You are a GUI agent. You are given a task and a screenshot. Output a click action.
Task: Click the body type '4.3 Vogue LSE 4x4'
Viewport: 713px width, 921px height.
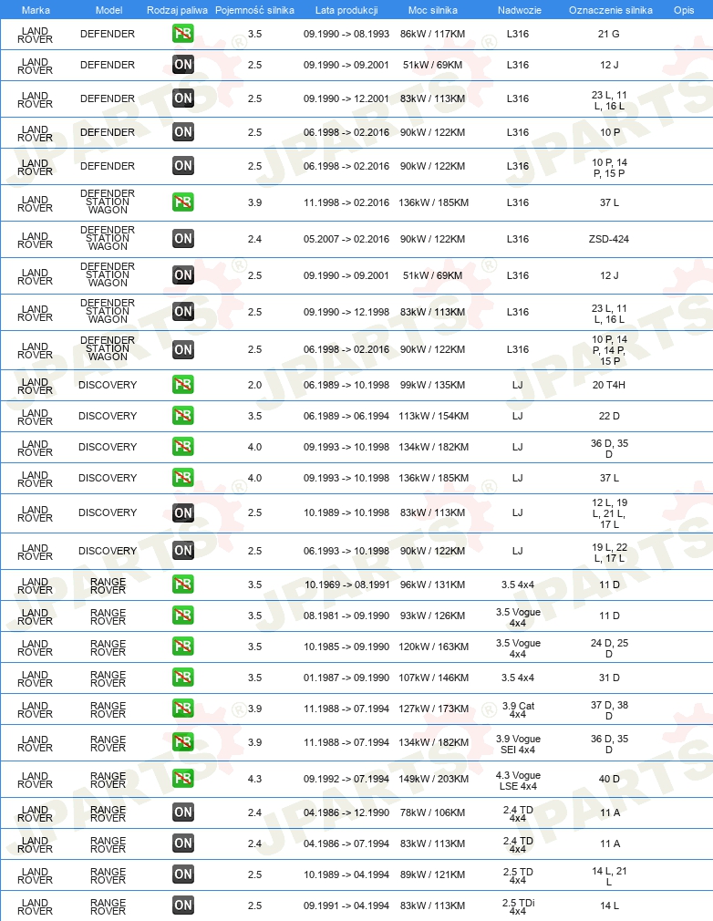click(x=518, y=781)
